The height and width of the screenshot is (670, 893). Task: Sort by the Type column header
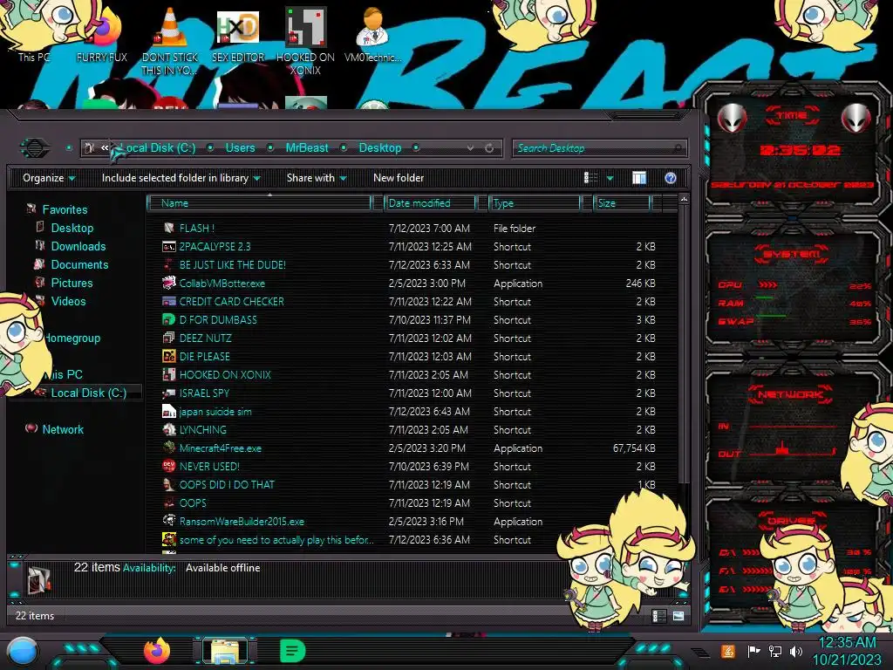click(535, 202)
